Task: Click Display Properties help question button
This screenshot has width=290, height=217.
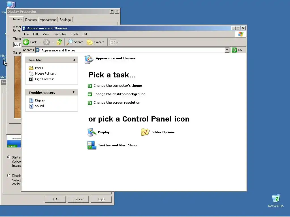Action: [x=112, y=11]
